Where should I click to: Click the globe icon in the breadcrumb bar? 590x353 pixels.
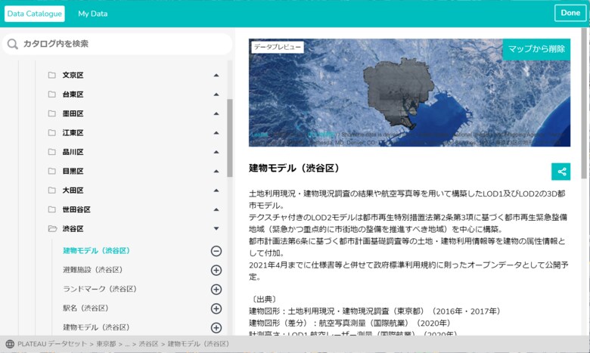point(10,344)
